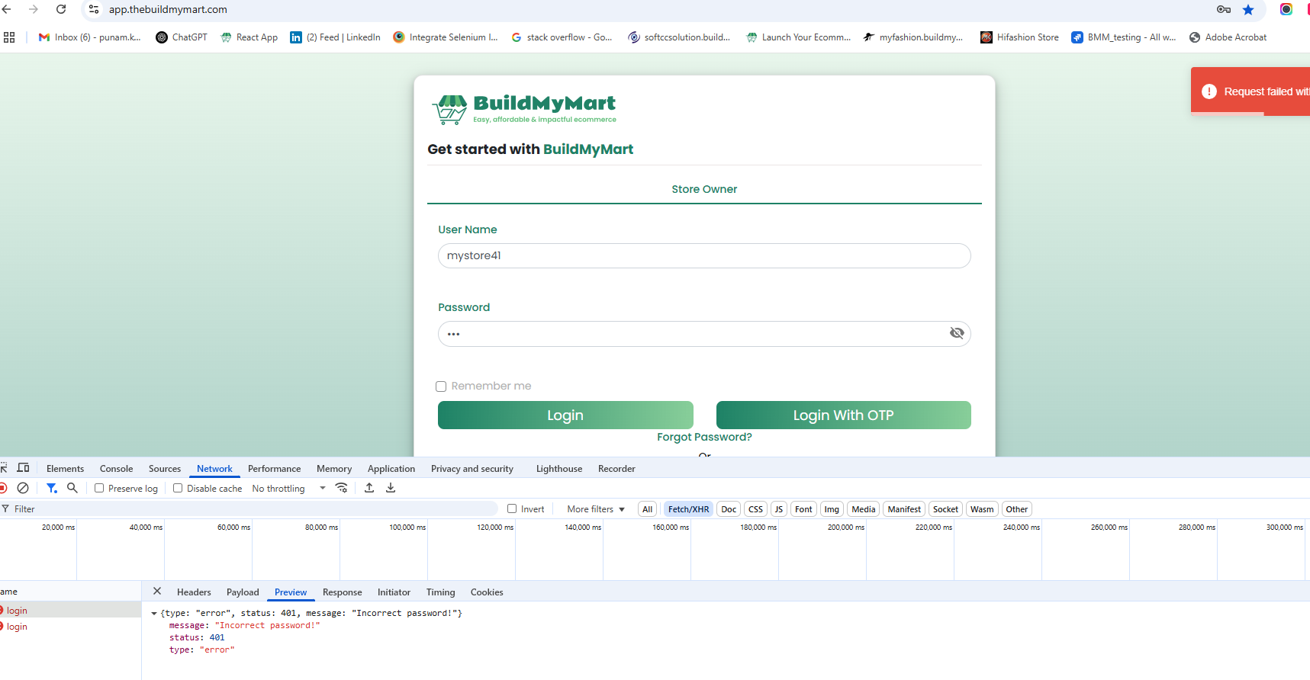Open the Headers tab of the request
The image size is (1310, 680).
pos(194,592)
